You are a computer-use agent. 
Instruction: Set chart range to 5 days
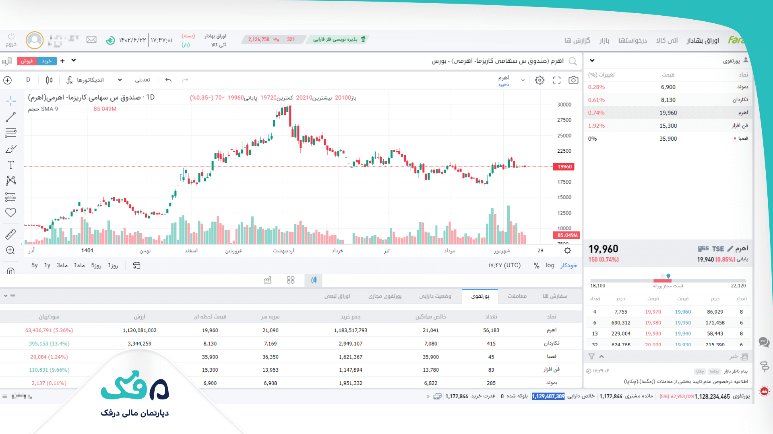96,265
